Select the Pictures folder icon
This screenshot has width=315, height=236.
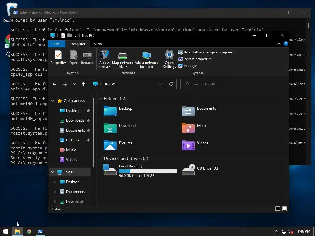[x=110, y=145]
